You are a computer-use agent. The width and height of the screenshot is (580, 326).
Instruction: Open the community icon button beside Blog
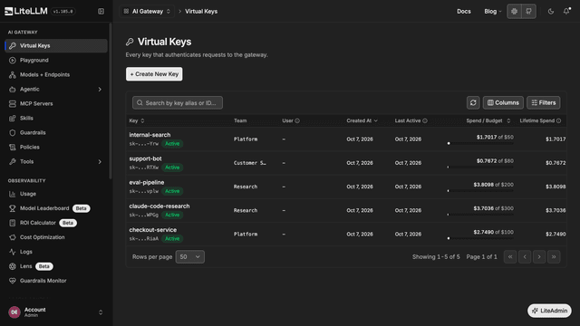(514, 12)
